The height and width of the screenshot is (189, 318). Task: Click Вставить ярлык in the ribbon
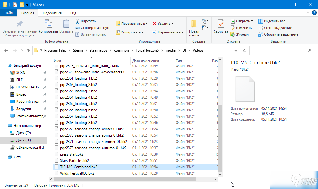click(x=91, y=34)
